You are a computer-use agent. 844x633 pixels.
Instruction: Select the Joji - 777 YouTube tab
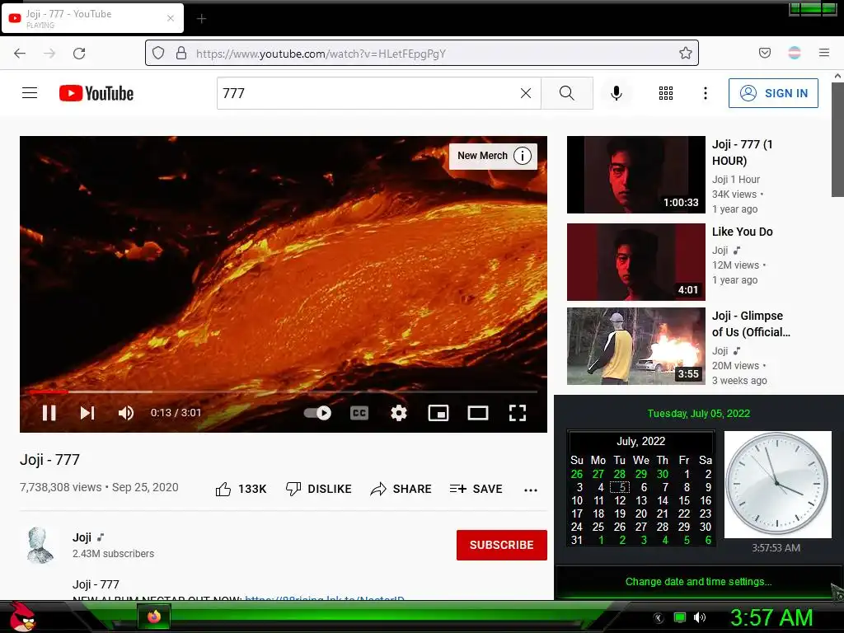(x=92, y=18)
